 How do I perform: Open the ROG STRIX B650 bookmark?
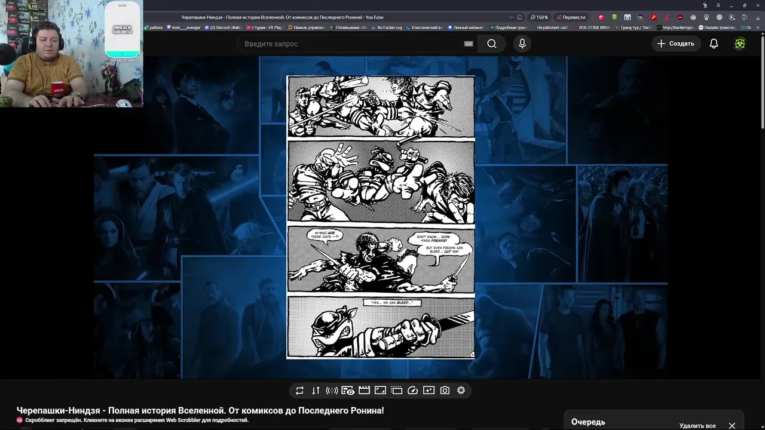tap(592, 27)
